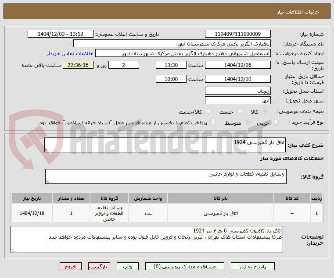This screenshot has height=278, width=334.
Task: Click the ردیف column header
Action: 316,198
